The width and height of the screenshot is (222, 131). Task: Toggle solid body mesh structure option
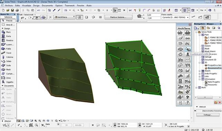(x=207, y=17)
